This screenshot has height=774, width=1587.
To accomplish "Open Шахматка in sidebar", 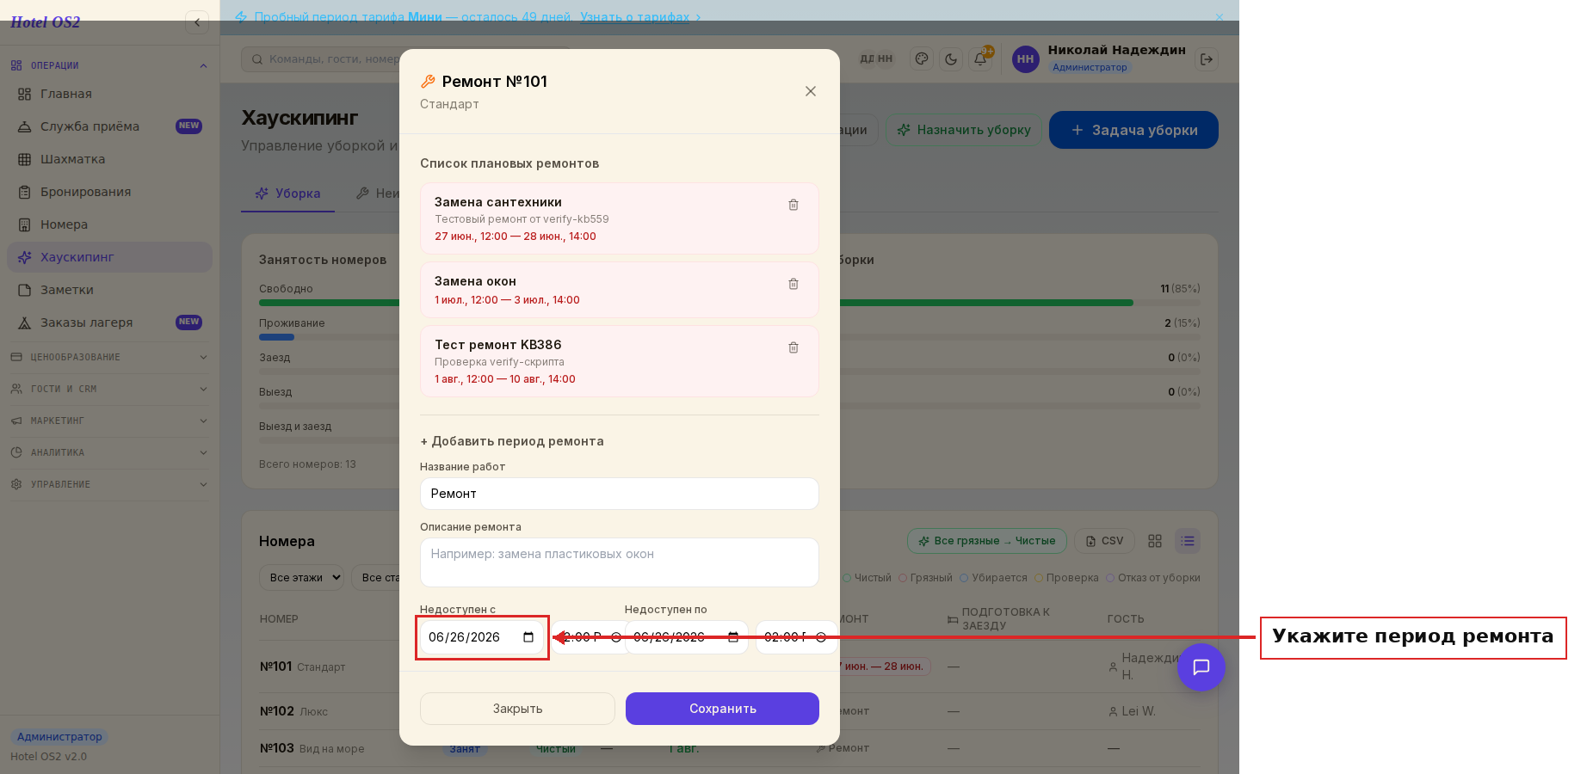I will [109, 159].
